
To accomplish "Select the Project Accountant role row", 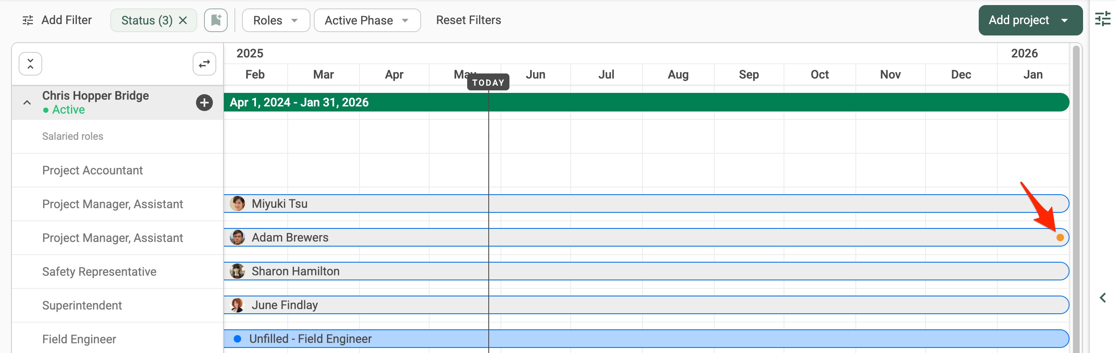I will [117, 170].
